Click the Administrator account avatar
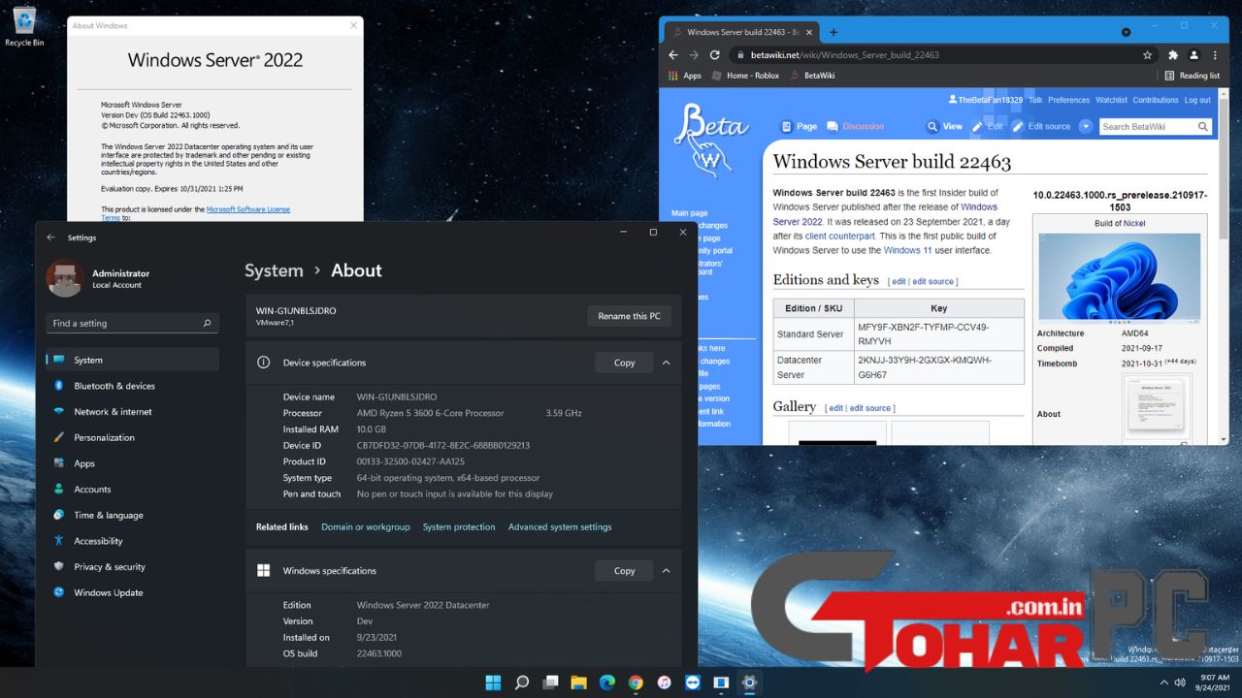This screenshot has width=1242, height=698. [x=65, y=278]
